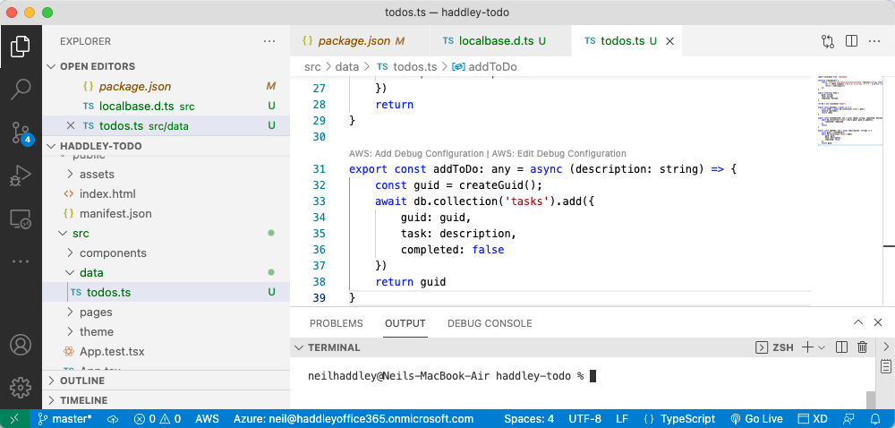895x428 pixels.
Task: Open the new terminal dropdown arrow
Action: coord(822,347)
